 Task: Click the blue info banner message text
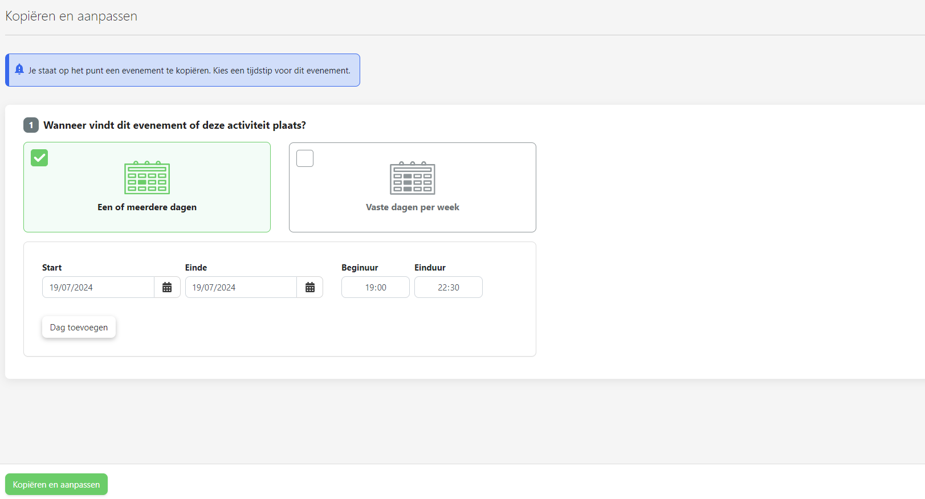[189, 71]
